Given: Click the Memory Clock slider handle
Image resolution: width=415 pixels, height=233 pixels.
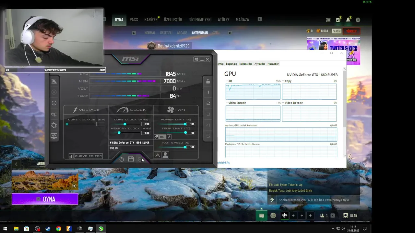Looking at the screenshot, I should point(119,133).
